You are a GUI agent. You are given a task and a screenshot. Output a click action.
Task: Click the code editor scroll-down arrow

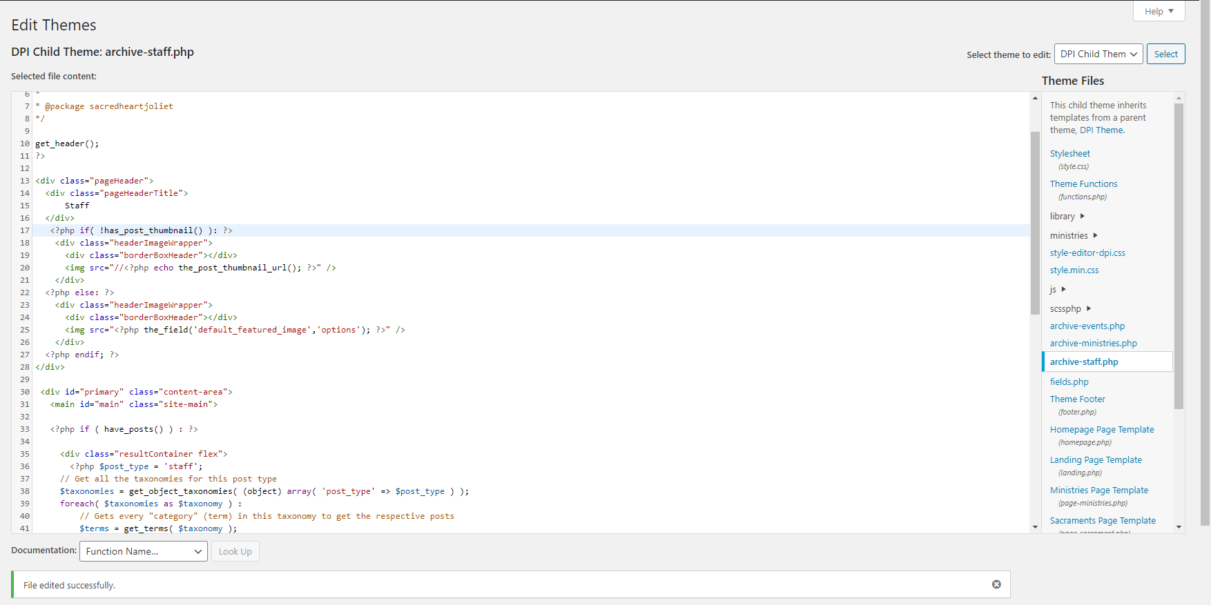point(1035,527)
